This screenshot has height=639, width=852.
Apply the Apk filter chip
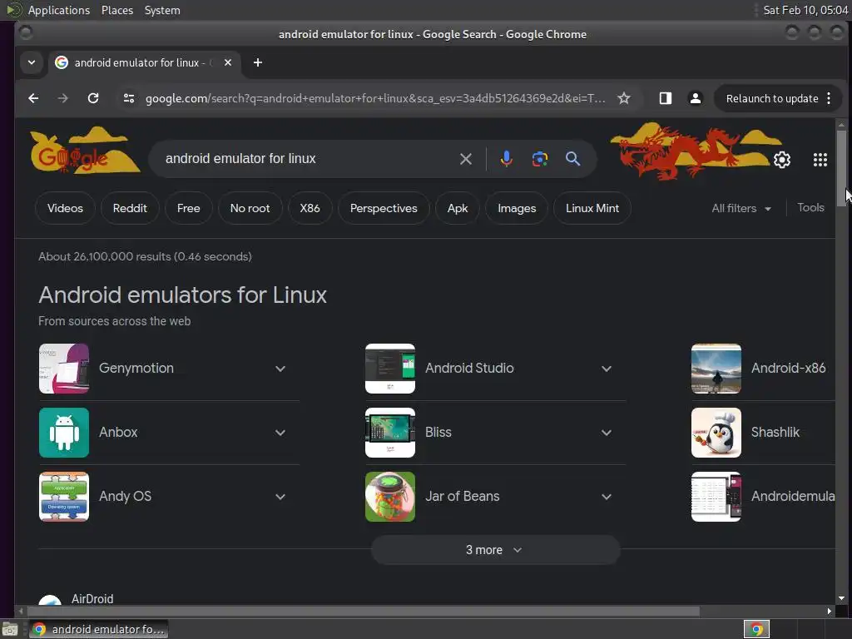458,208
